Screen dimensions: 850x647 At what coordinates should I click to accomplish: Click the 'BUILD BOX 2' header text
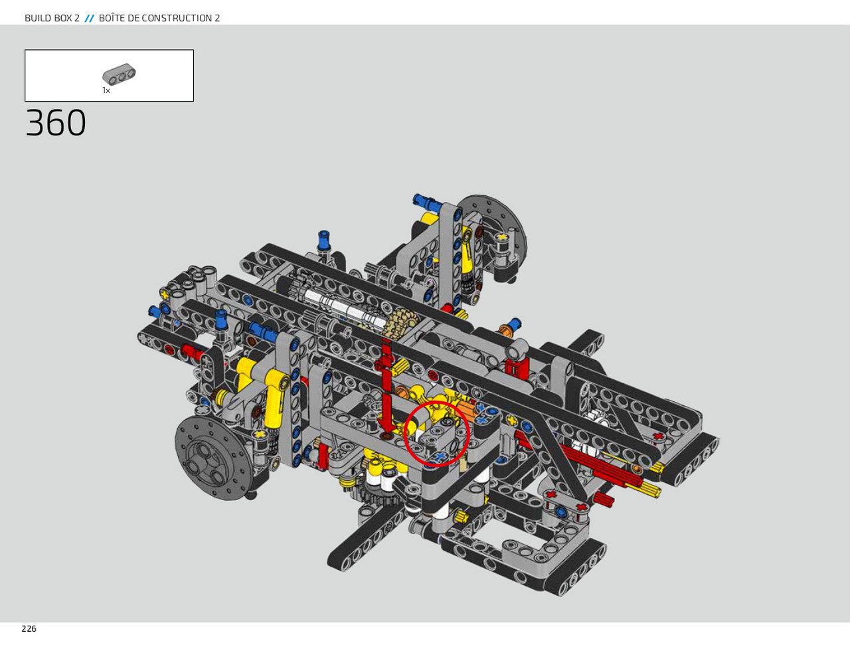tap(52, 18)
